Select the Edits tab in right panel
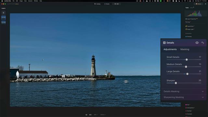The image size is (208, 117). 191,8
